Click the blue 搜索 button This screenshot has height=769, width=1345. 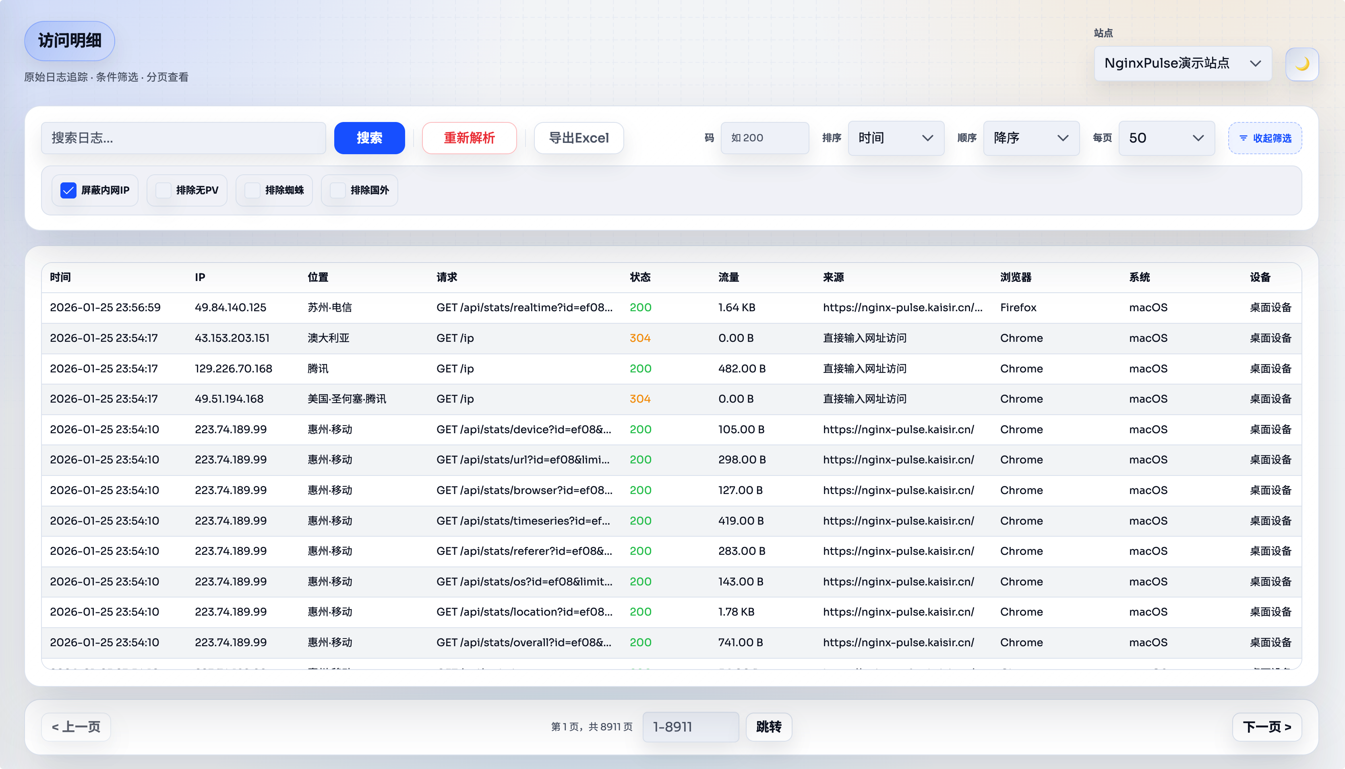click(x=369, y=138)
